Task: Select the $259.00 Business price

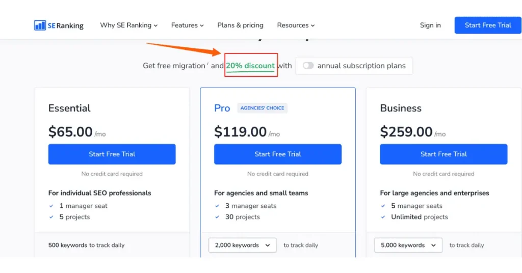Action: click(406, 132)
